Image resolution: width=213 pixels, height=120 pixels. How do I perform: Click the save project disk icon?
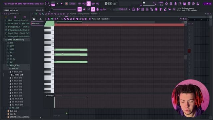[184, 4]
